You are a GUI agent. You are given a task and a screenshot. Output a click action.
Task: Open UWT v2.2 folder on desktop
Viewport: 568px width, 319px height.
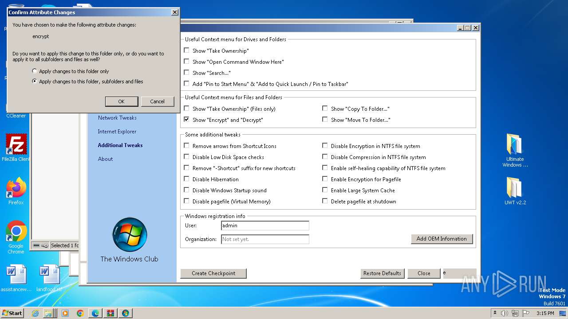(515, 191)
